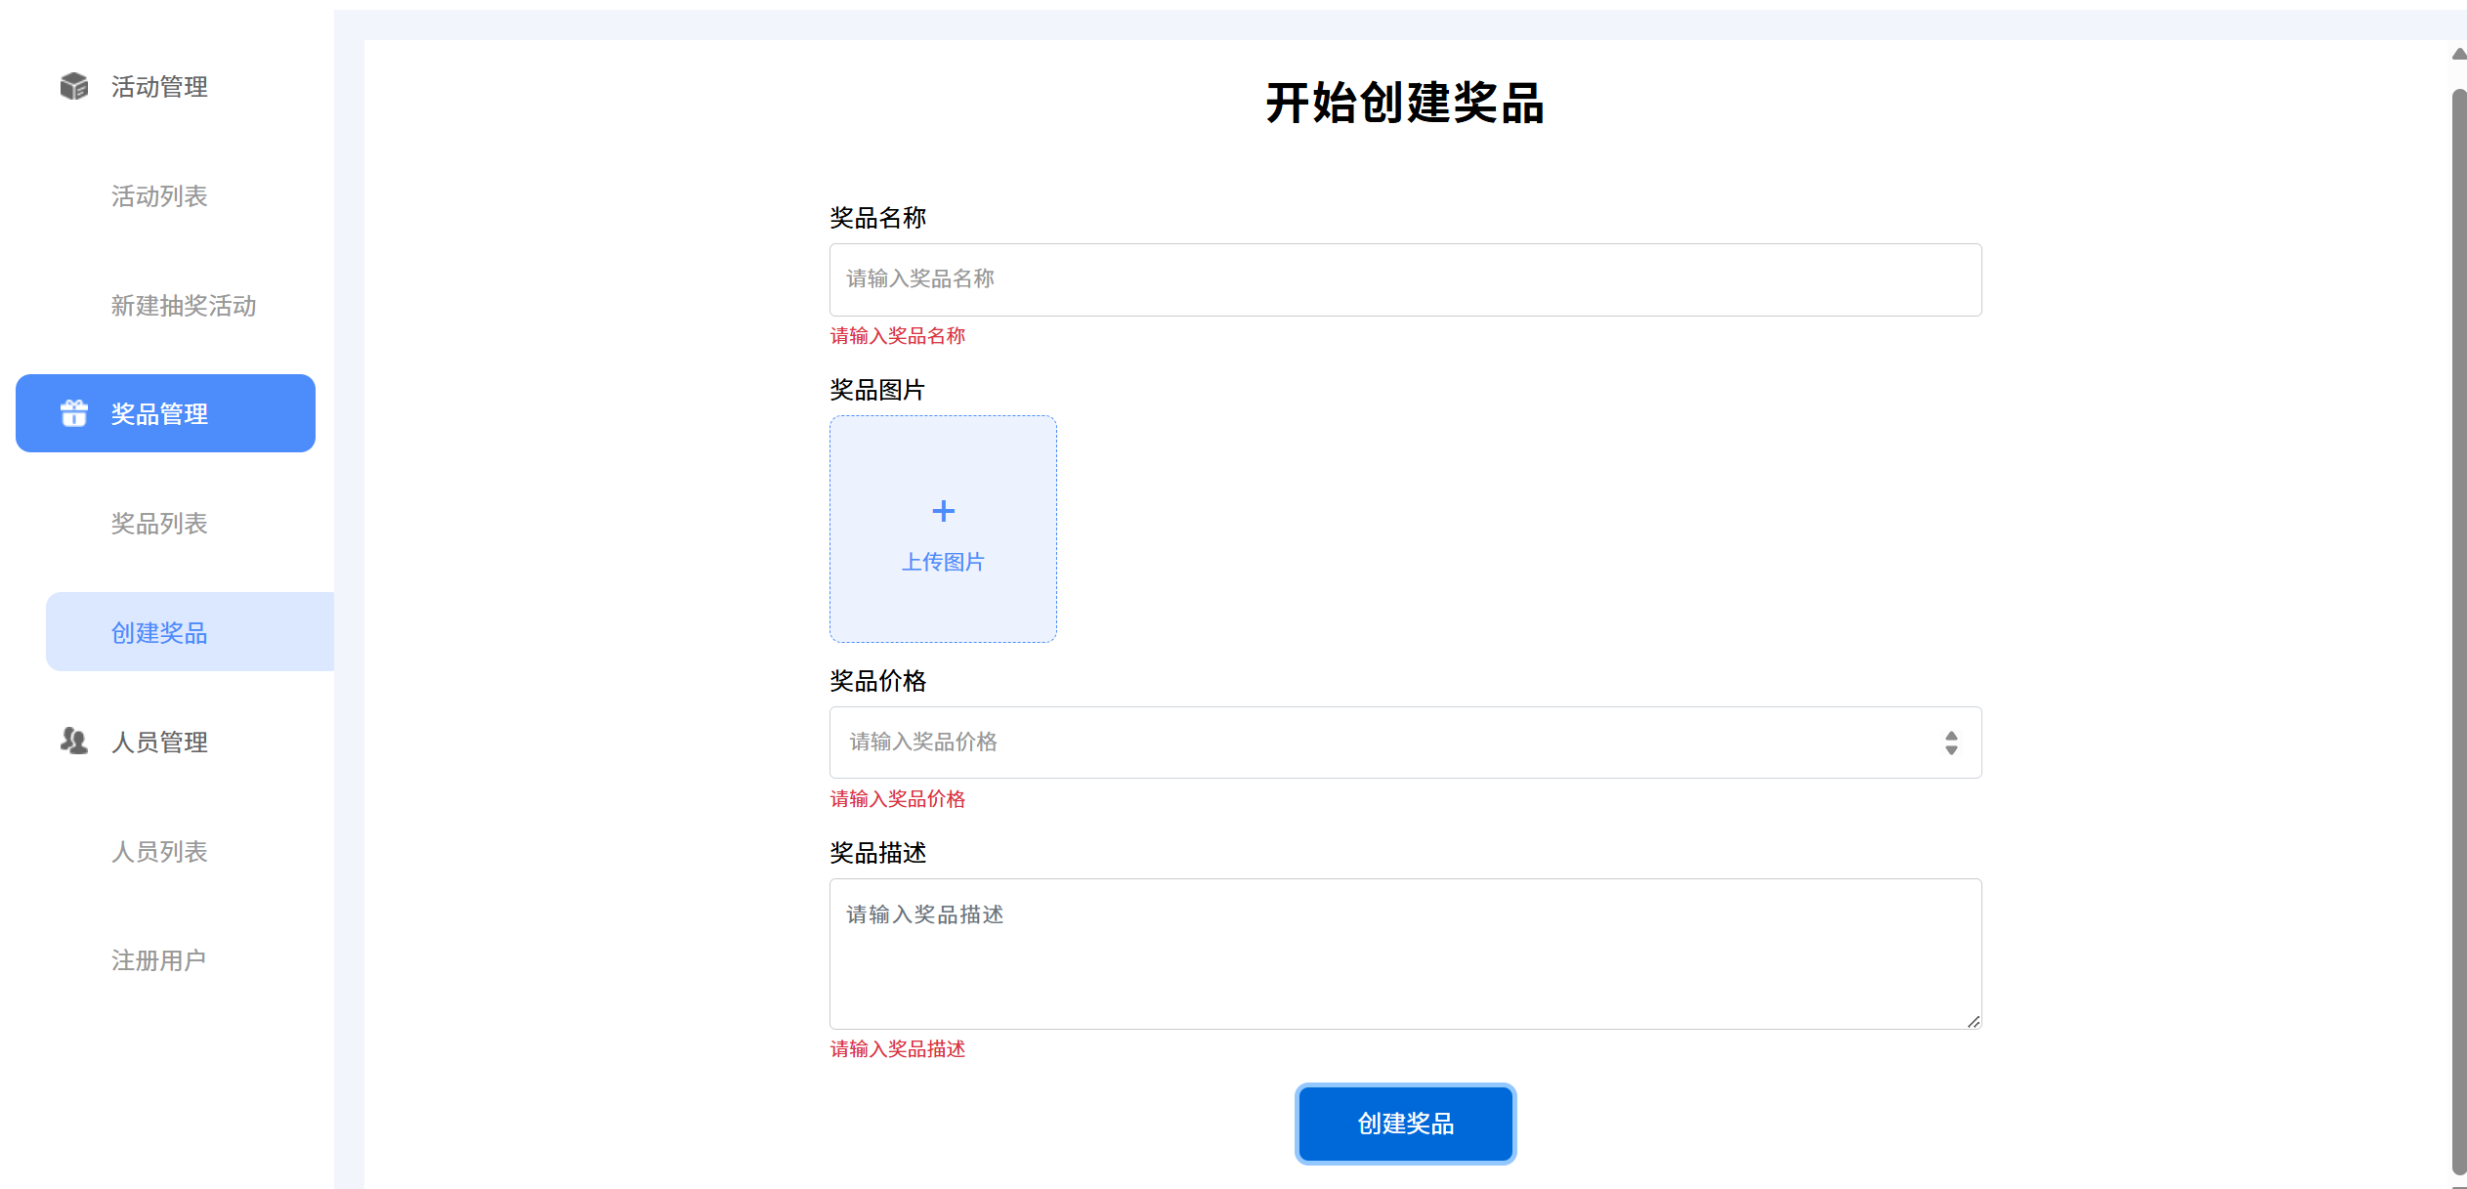The height and width of the screenshot is (1189, 2467).
Task: Increase price using spinner up arrow
Action: coord(1951,736)
